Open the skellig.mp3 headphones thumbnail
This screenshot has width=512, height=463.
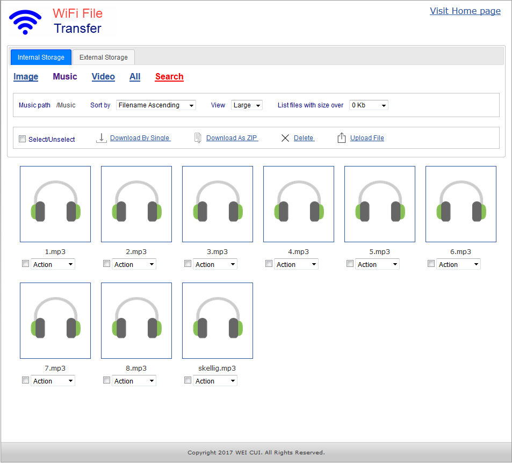pyautogui.click(x=218, y=321)
